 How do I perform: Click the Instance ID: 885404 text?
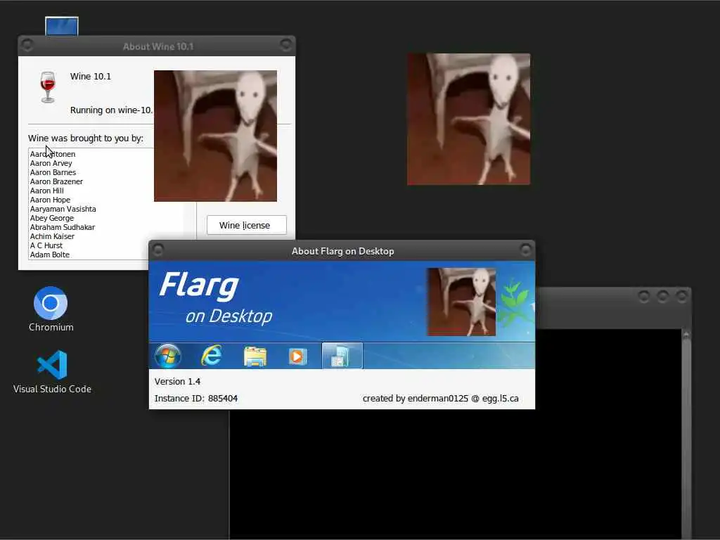[x=196, y=398]
